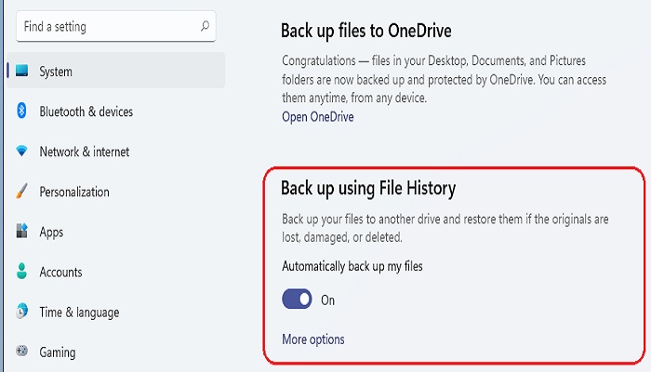Open Personalization text label in sidebar
This screenshot has width=651, height=372.
(x=73, y=193)
